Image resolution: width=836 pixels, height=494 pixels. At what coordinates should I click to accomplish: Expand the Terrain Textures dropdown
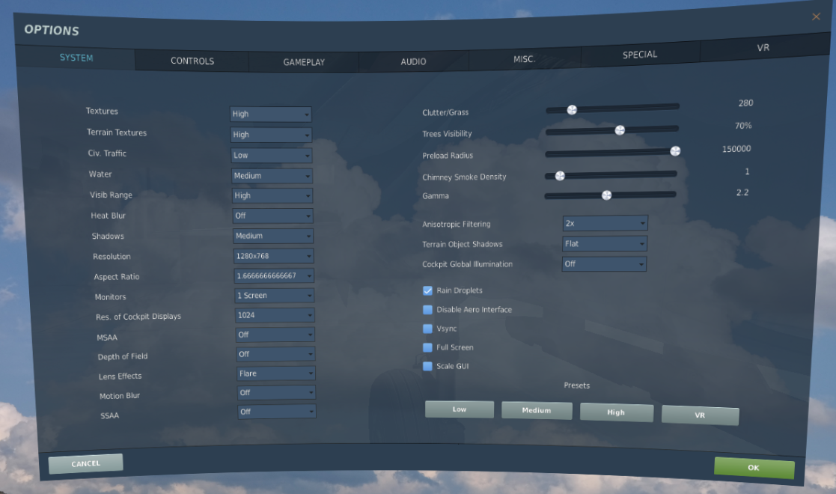272,135
